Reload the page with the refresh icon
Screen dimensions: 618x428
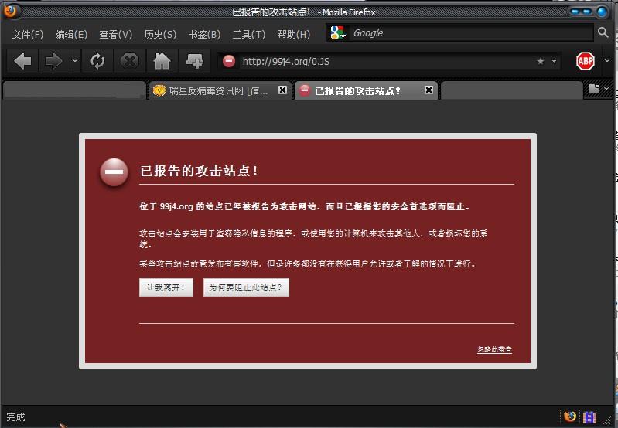coord(97,61)
